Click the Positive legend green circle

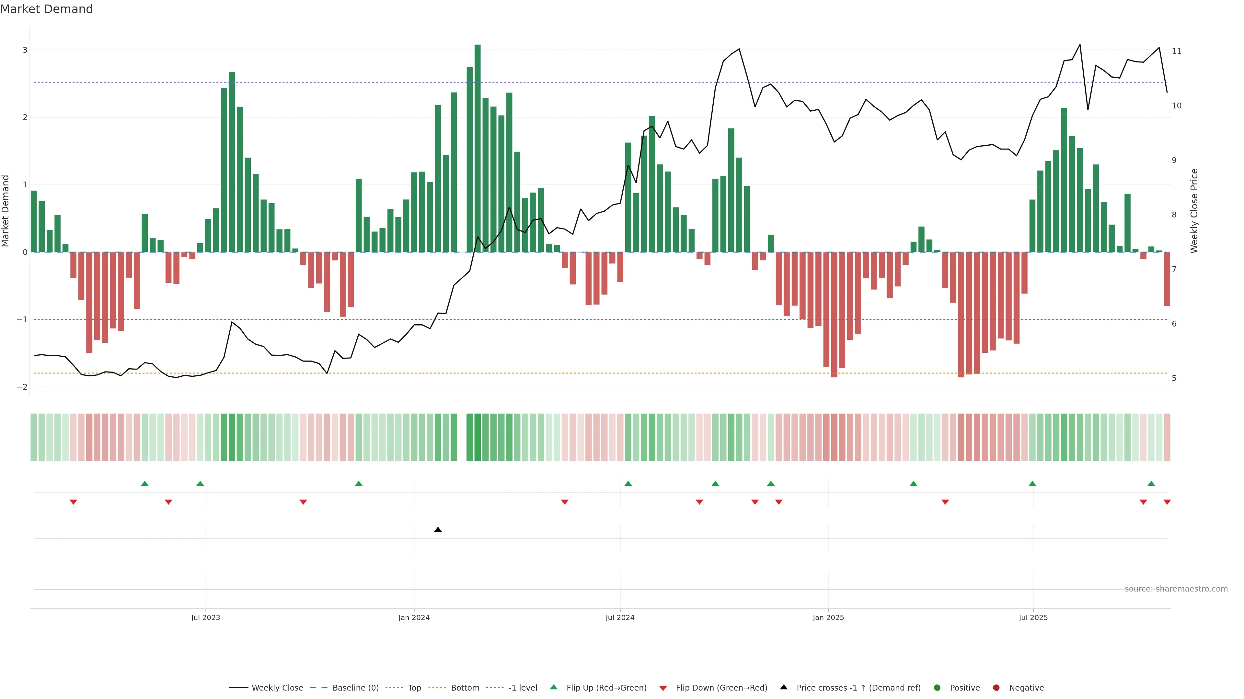(x=937, y=687)
